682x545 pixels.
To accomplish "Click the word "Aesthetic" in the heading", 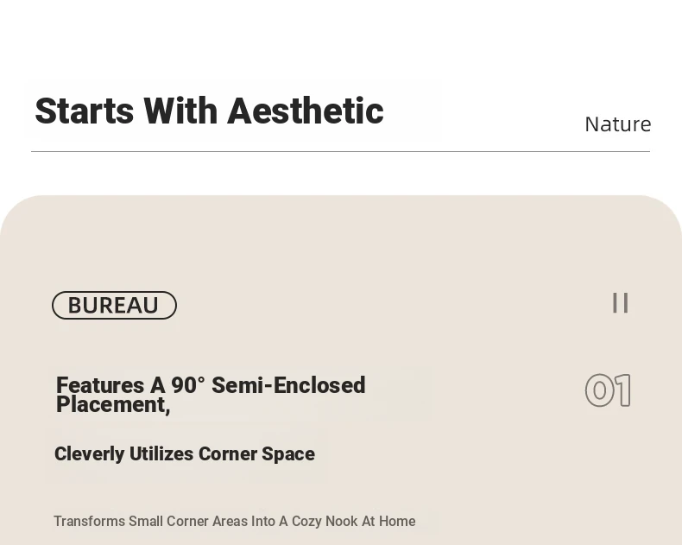I will coord(305,111).
